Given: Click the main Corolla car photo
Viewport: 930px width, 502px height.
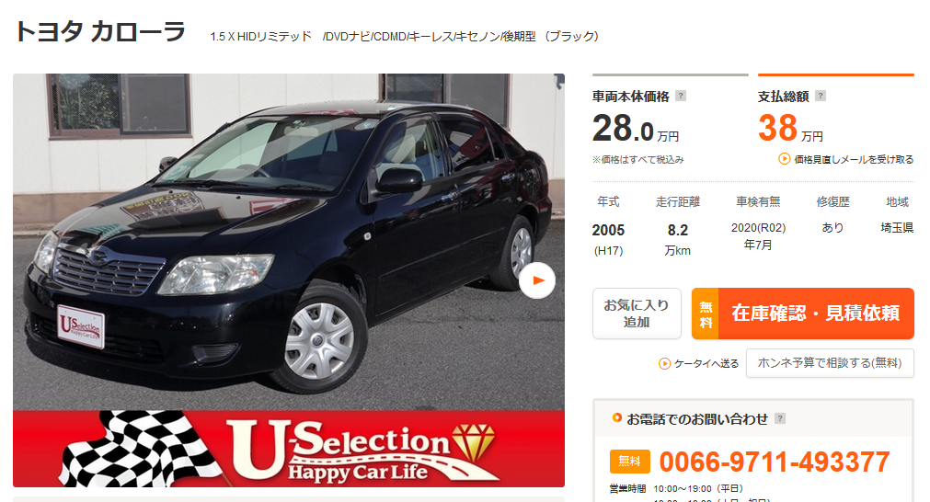Looking at the screenshot, I should click(x=289, y=242).
